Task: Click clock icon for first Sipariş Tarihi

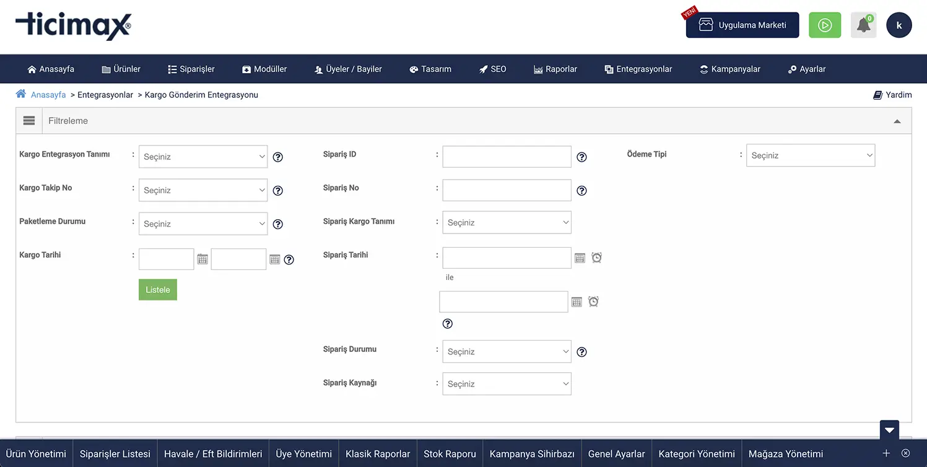Action: coord(596,257)
